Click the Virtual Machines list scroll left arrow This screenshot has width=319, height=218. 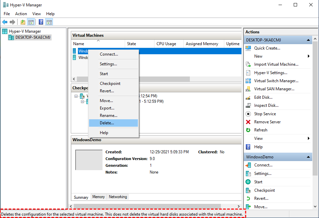click(x=74, y=79)
